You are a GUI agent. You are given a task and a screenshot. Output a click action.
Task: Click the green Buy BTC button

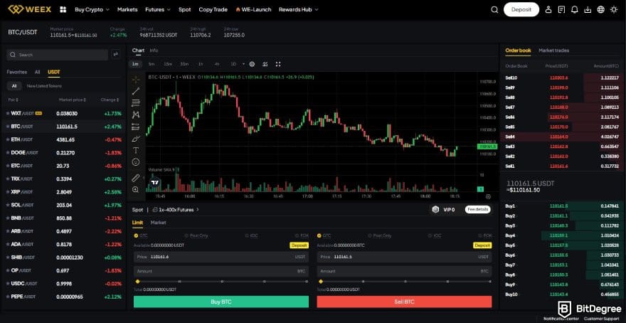pos(221,302)
